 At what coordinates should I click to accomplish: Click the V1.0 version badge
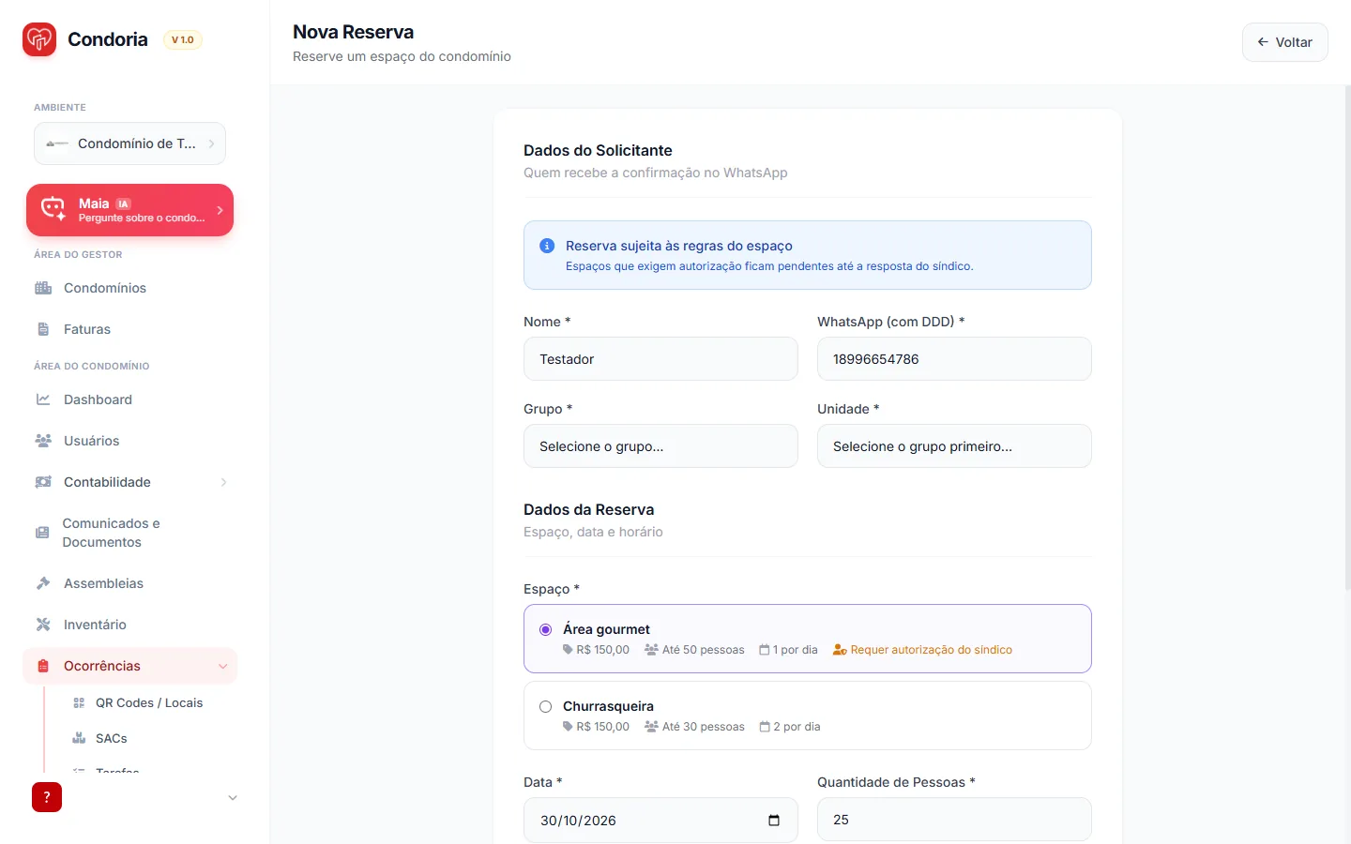[x=183, y=39]
